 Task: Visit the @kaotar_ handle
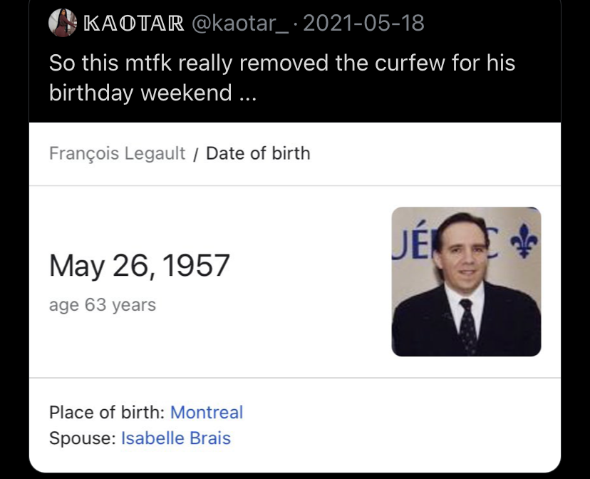click(x=240, y=24)
